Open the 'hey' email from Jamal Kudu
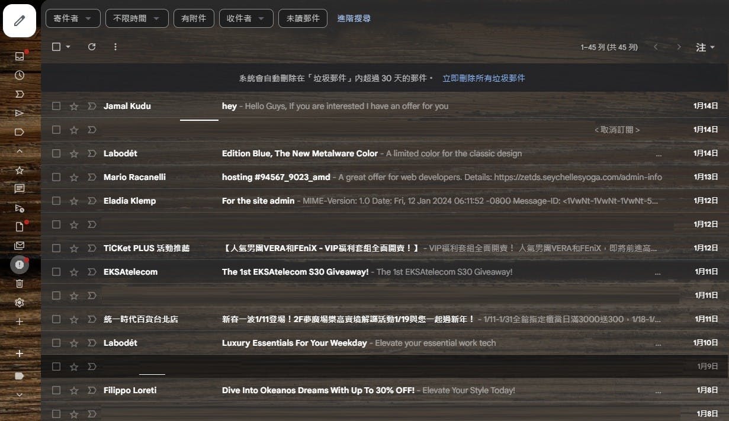This screenshot has height=421, width=729. tap(385, 106)
